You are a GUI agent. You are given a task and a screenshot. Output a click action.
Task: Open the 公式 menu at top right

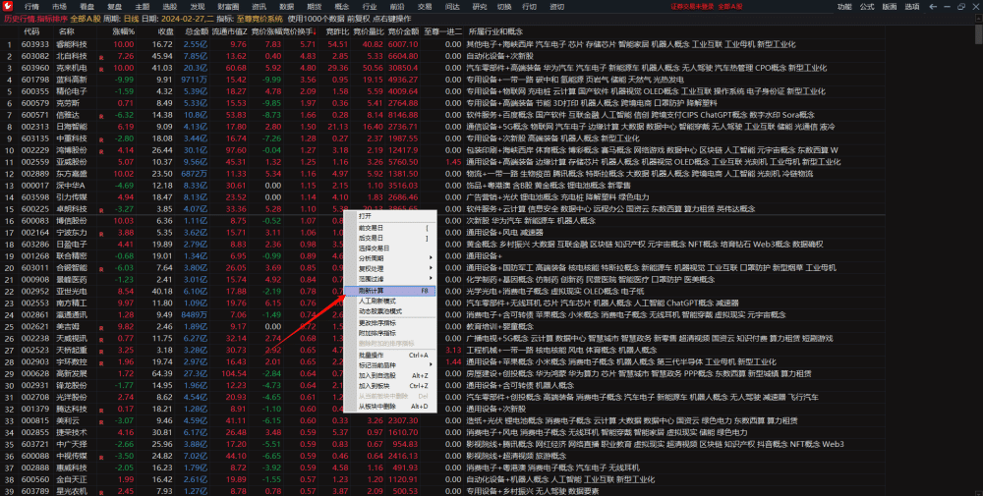point(867,7)
